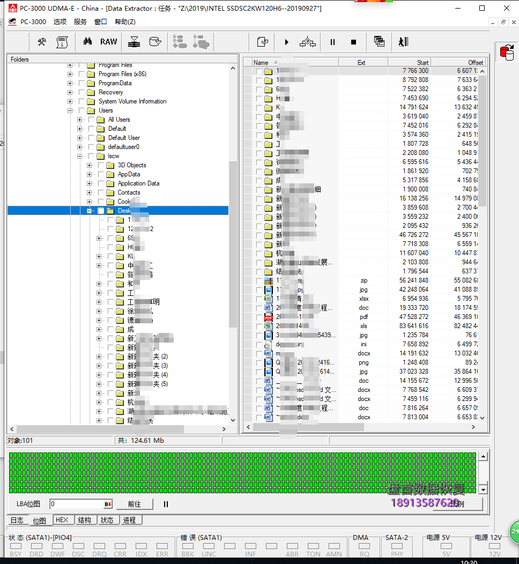Click the zip archive file icon
This screenshot has height=564, width=519.
(268, 280)
